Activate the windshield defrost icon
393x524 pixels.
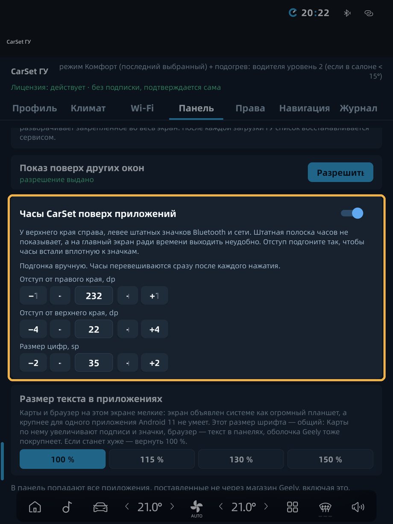point(326,508)
